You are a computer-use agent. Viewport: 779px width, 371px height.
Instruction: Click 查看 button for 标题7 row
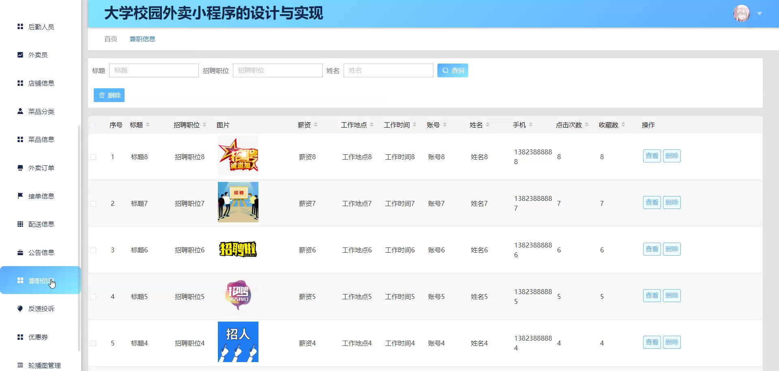click(x=652, y=203)
